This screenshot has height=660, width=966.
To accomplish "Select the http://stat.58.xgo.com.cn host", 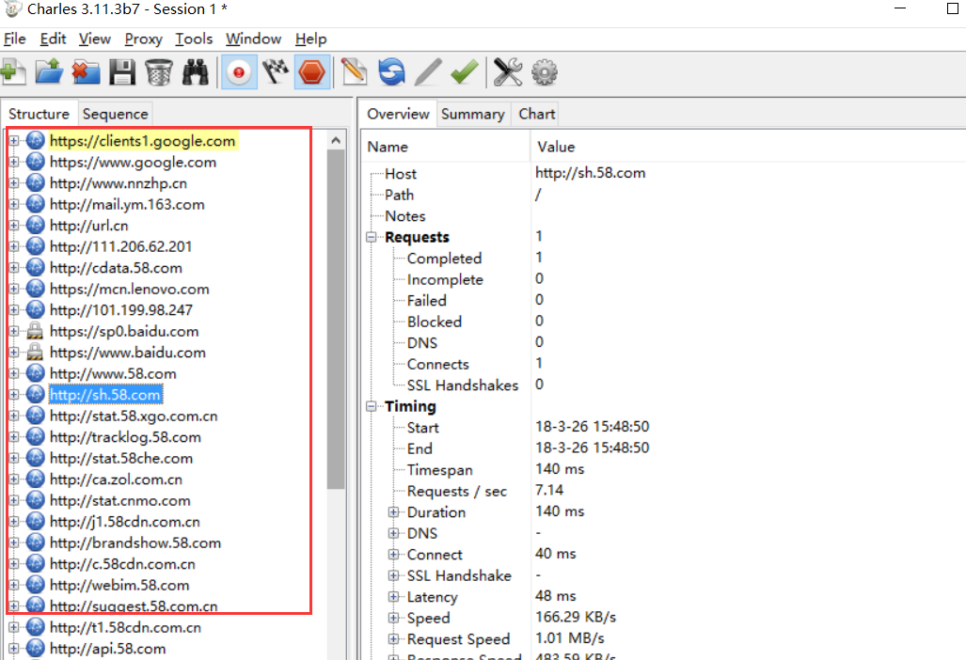I will pyautogui.click(x=134, y=416).
